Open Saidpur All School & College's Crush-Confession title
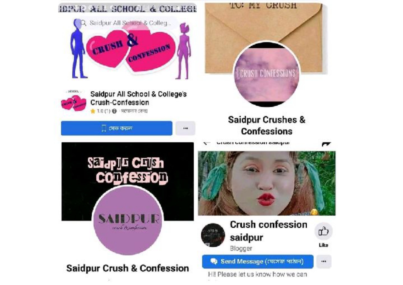This screenshot has width=403, height=285. point(138,98)
